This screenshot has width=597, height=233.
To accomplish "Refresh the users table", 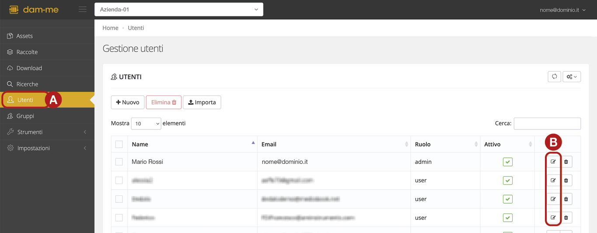I will [554, 77].
